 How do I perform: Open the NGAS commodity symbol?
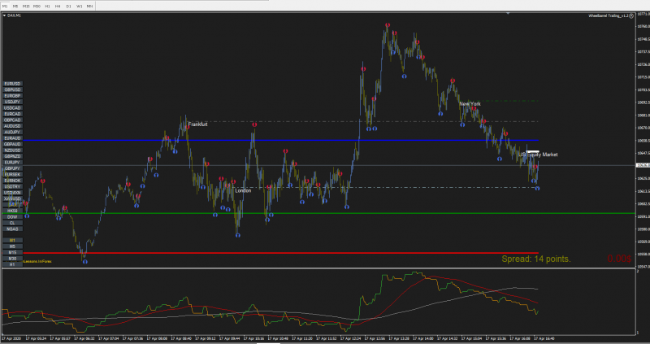[12, 229]
